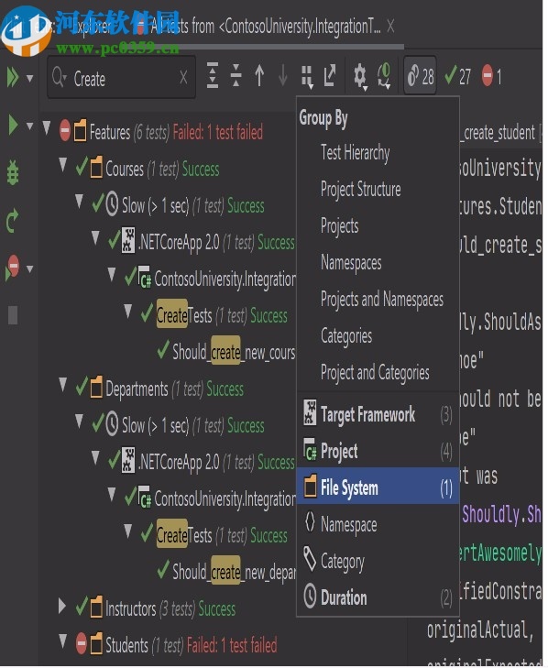Toggle Namespace grouping option
548x668 pixels.
[378, 524]
